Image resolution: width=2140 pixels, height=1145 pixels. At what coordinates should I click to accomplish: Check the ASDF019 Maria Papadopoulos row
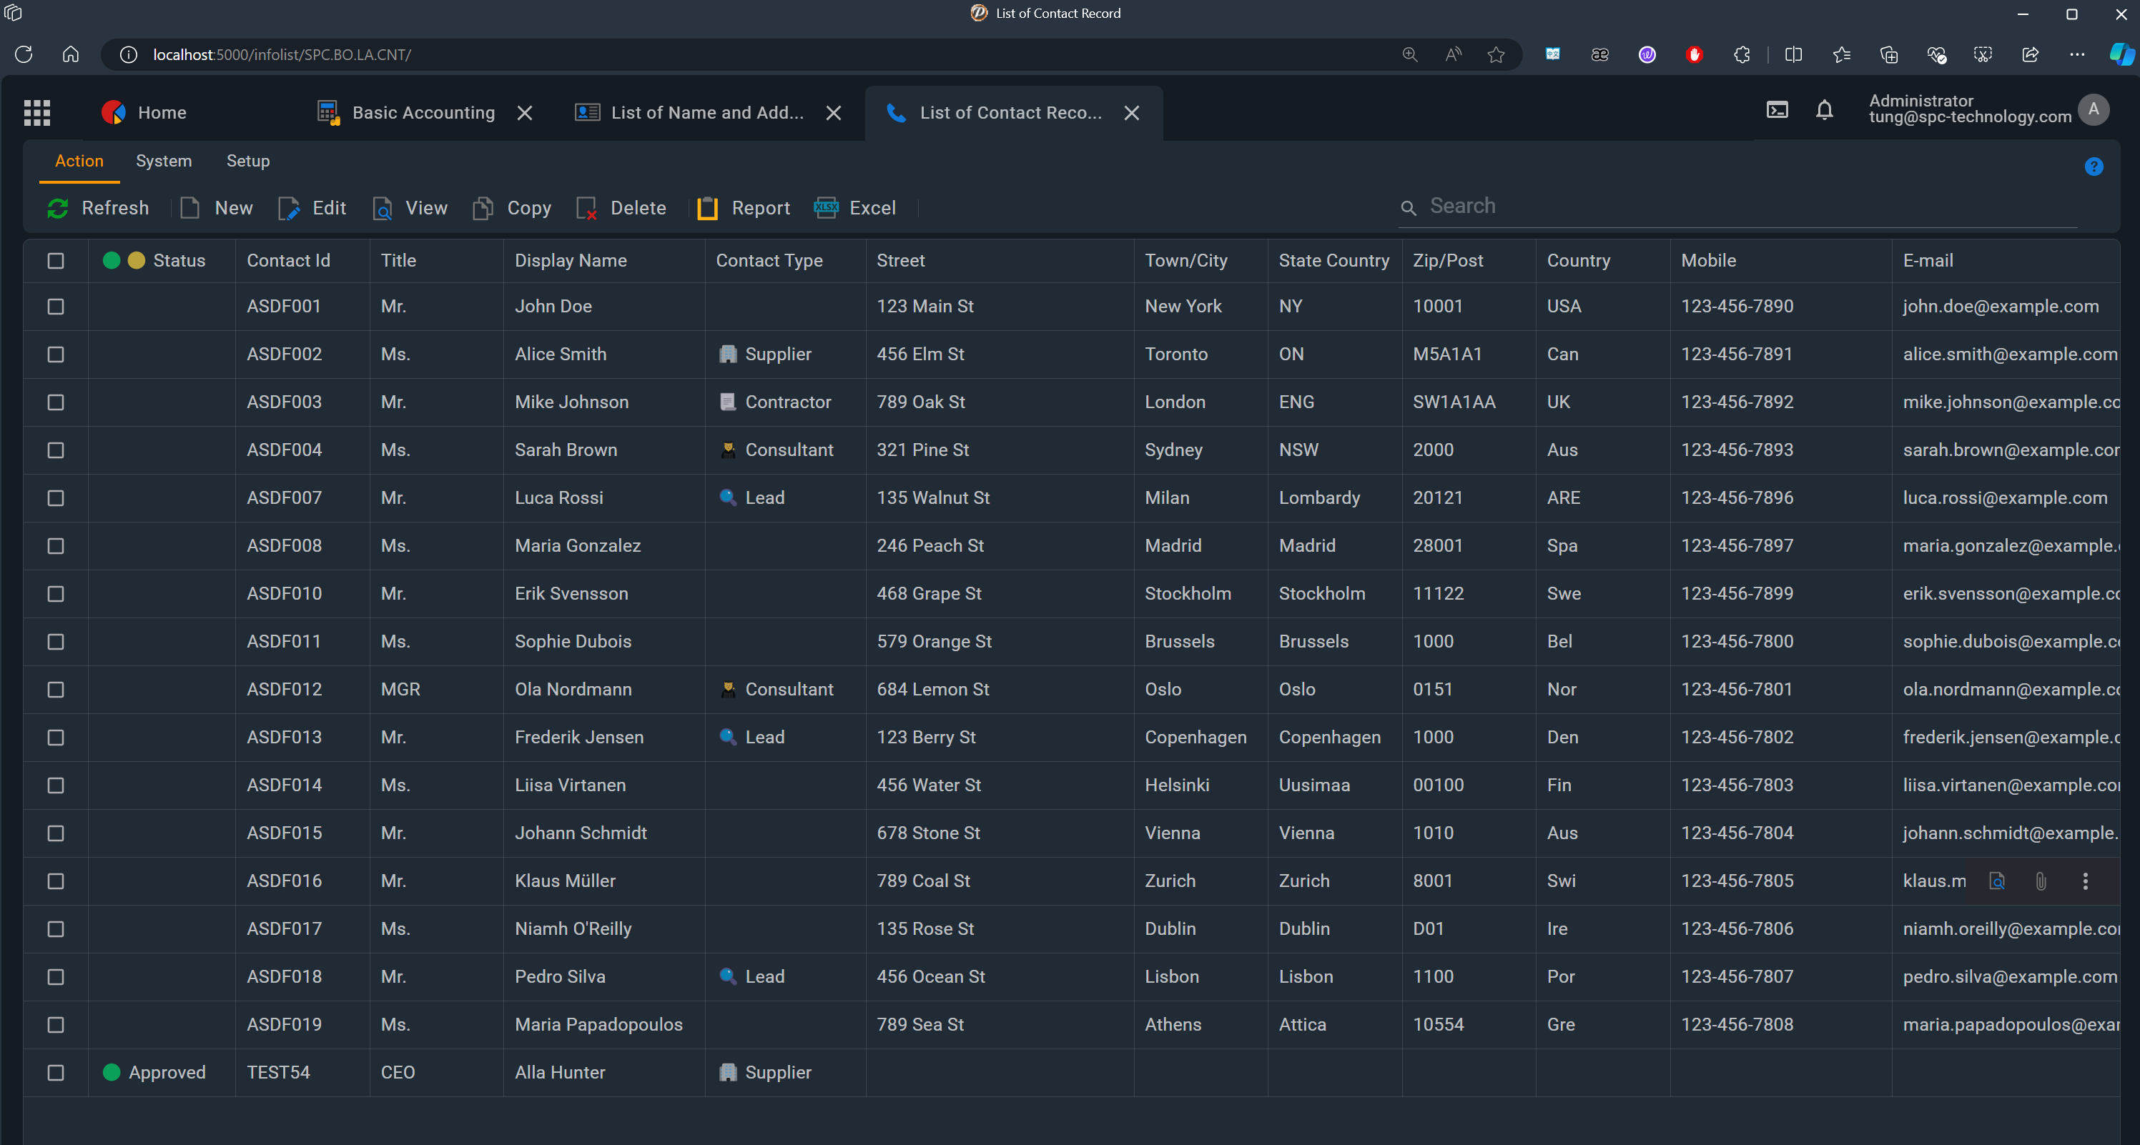pyautogui.click(x=56, y=1026)
